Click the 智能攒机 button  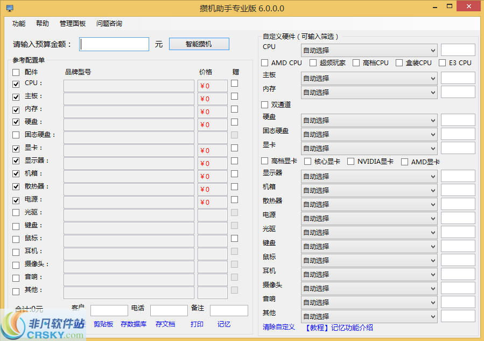199,44
